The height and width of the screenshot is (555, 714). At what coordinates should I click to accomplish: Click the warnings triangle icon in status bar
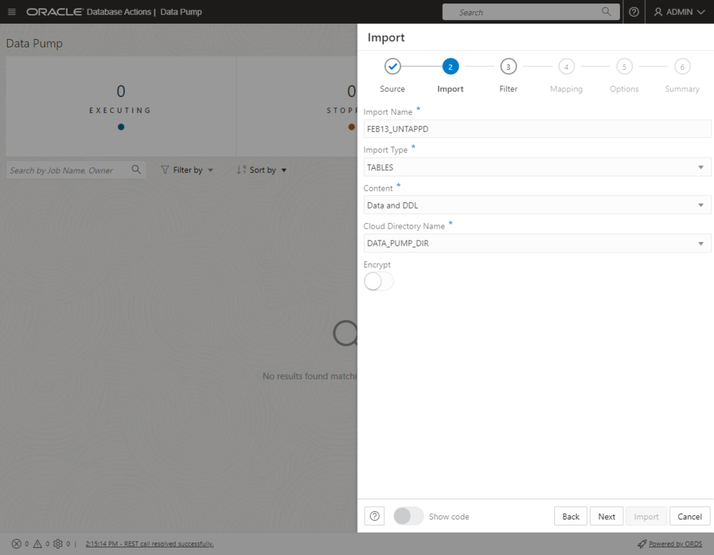pos(38,544)
